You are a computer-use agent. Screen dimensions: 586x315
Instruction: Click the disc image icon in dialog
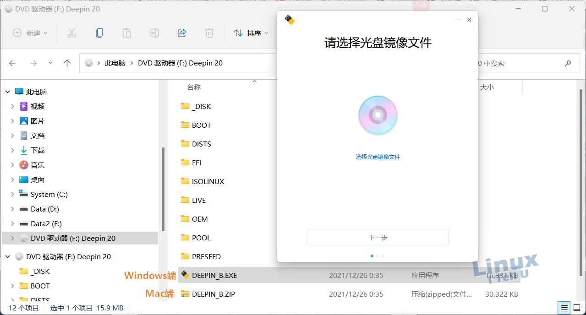click(378, 115)
